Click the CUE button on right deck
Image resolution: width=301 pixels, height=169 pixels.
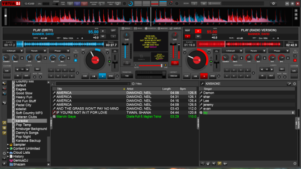[187, 76]
